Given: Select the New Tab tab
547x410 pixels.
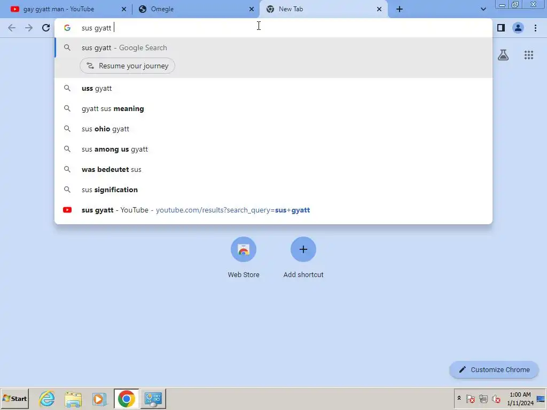Looking at the screenshot, I should pos(323,9).
